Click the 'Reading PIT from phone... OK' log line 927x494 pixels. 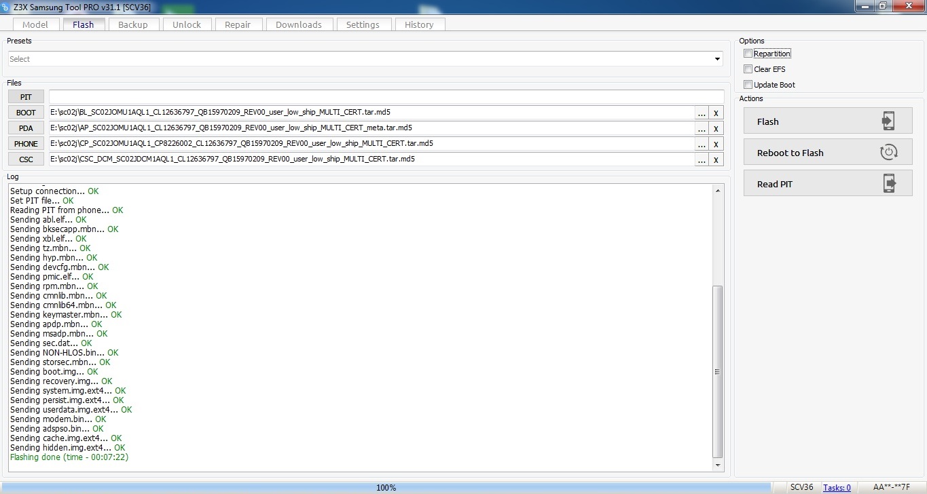pyautogui.click(x=67, y=210)
